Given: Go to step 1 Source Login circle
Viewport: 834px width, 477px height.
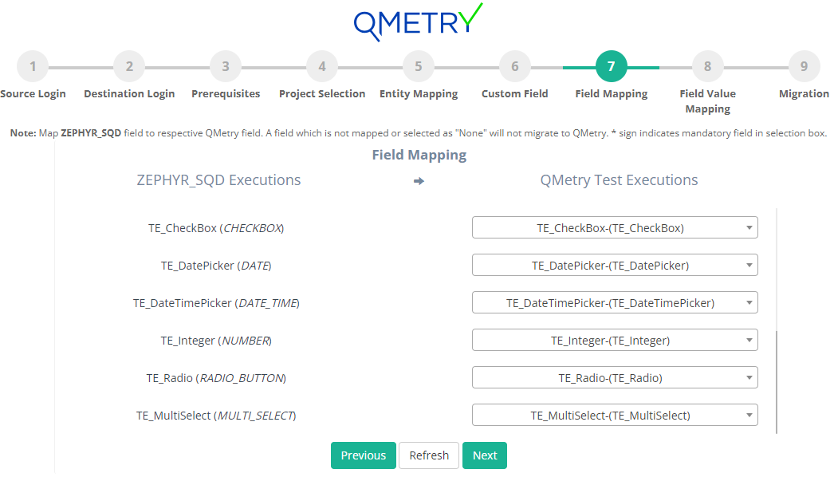Looking at the screenshot, I should [x=33, y=66].
